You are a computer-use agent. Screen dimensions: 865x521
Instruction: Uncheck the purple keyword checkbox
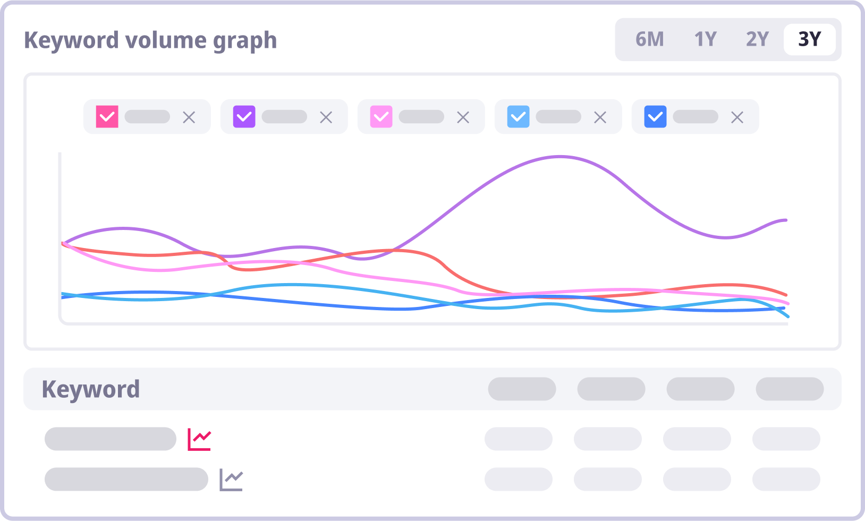click(x=244, y=117)
